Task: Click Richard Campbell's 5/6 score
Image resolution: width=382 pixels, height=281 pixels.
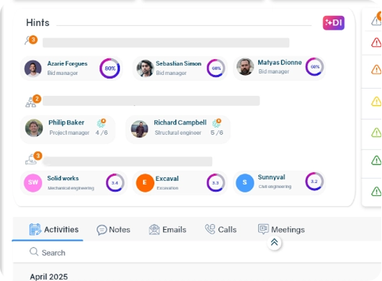Action: pos(216,133)
